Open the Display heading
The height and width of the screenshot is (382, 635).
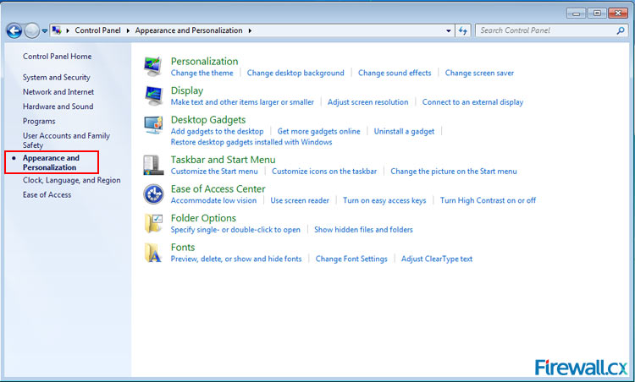coord(187,90)
